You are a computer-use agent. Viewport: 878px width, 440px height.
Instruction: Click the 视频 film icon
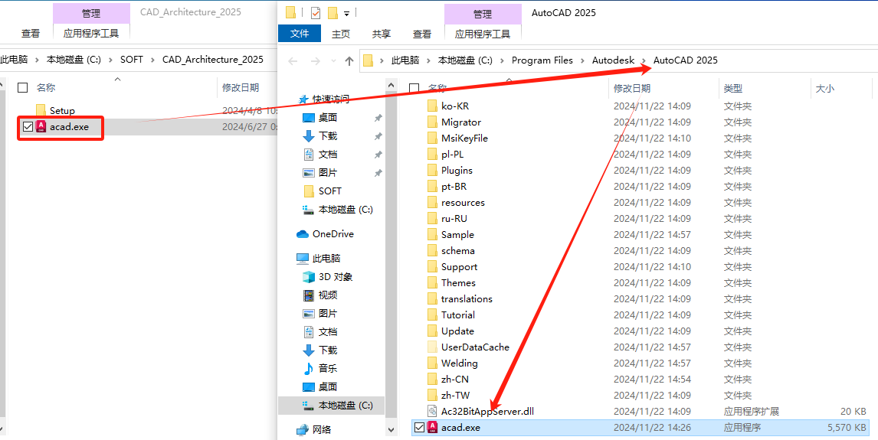pos(309,295)
